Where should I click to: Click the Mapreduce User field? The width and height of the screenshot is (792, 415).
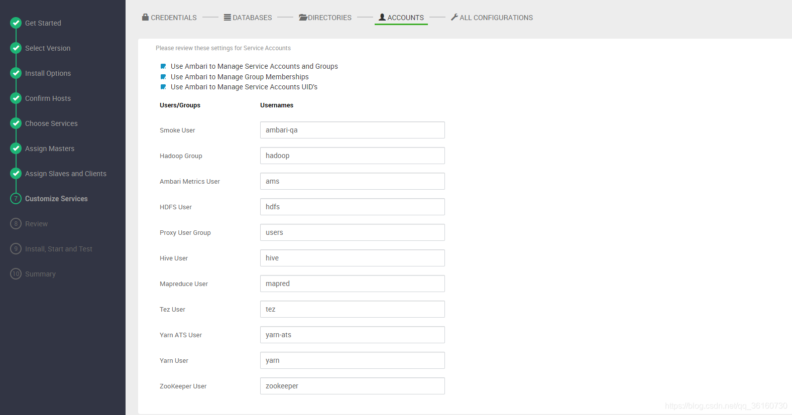pyautogui.click(x=353, y=284)
